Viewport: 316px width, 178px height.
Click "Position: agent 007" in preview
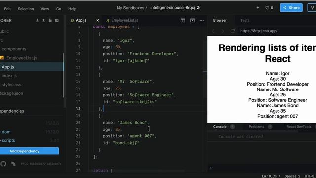tap(277, 116)
